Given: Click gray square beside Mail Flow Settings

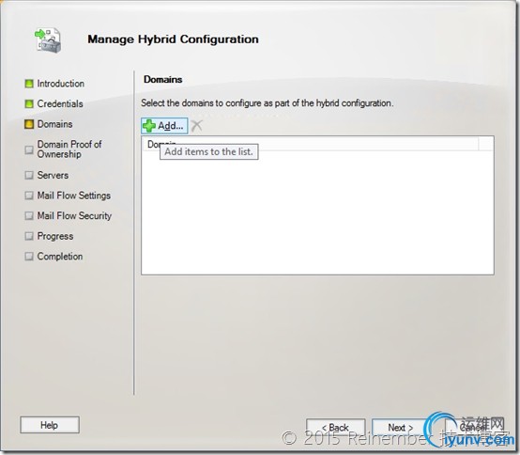Looking at the screenshot, I should pyautogui.click(x=29, y=196).
